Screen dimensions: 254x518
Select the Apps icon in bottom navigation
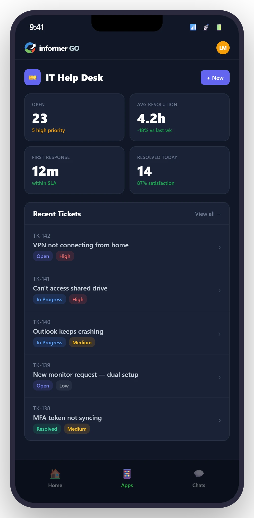[x=127, y=473]
